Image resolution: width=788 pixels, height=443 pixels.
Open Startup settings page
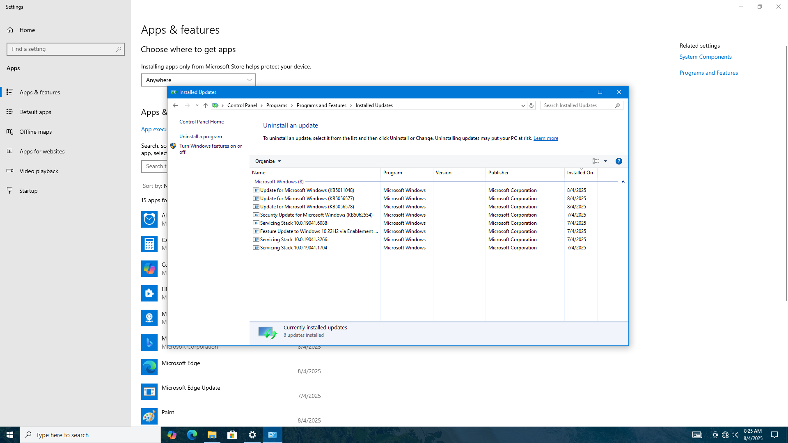[66, 191]
